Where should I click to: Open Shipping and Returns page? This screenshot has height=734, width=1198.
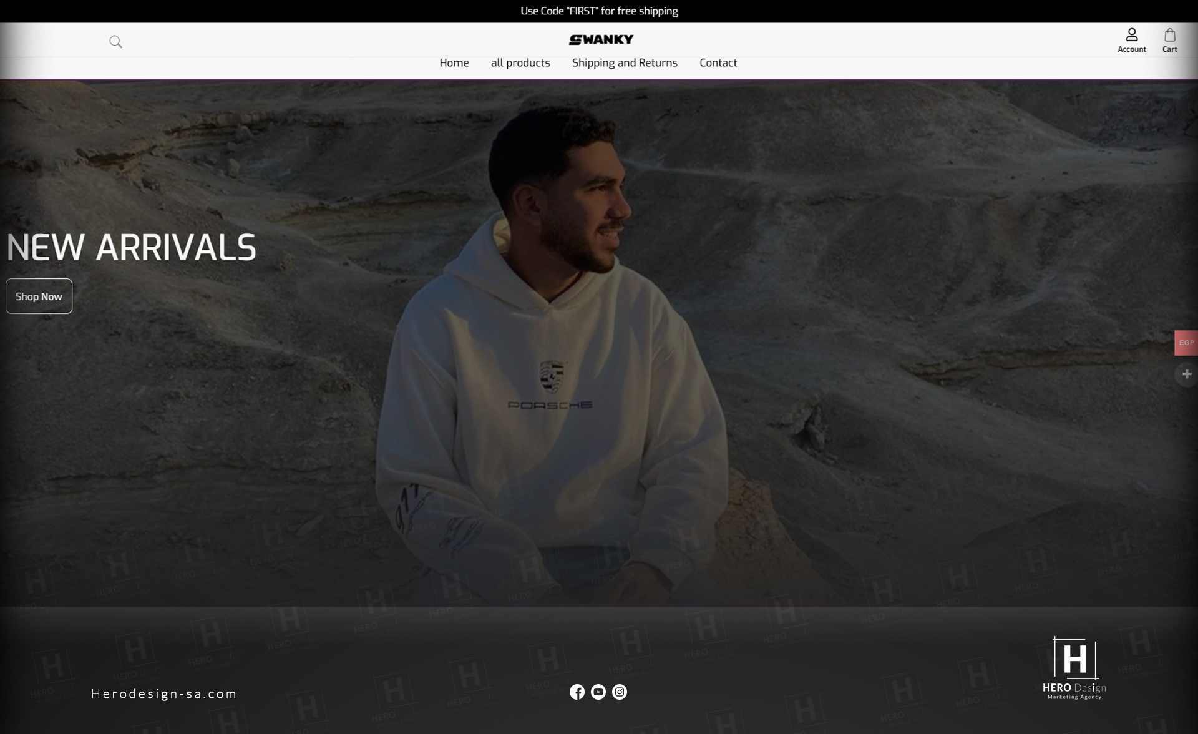coord(625,63)
